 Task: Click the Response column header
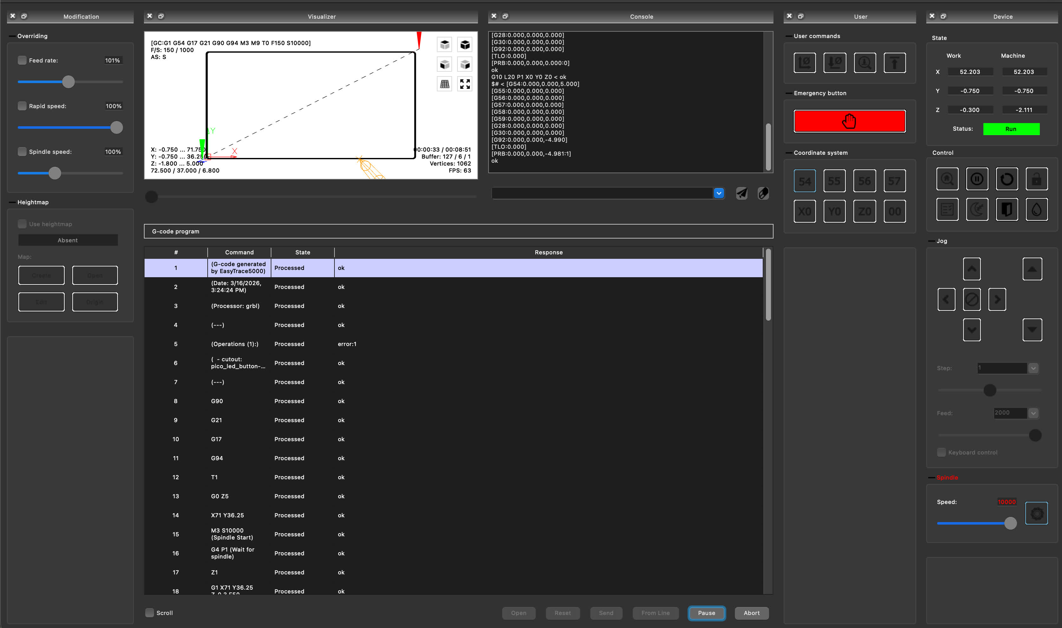click(548, 252)
